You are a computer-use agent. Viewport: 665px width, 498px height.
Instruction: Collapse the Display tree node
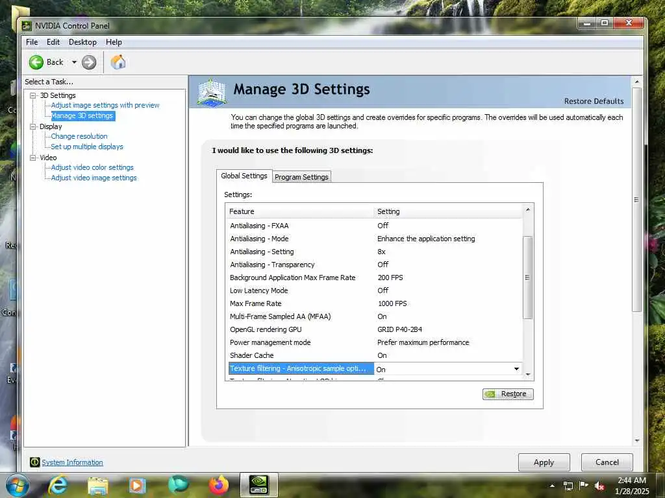(32, 126)
